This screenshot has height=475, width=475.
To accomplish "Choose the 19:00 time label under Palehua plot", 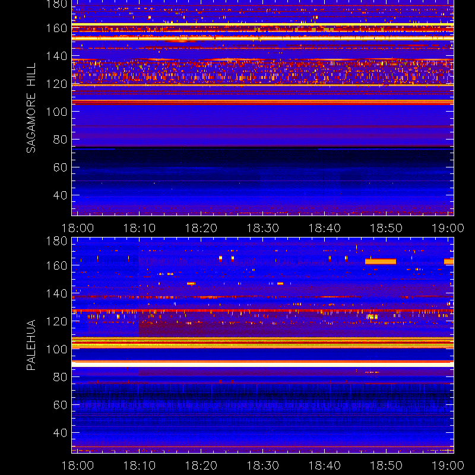I will [x=448, y=465].
